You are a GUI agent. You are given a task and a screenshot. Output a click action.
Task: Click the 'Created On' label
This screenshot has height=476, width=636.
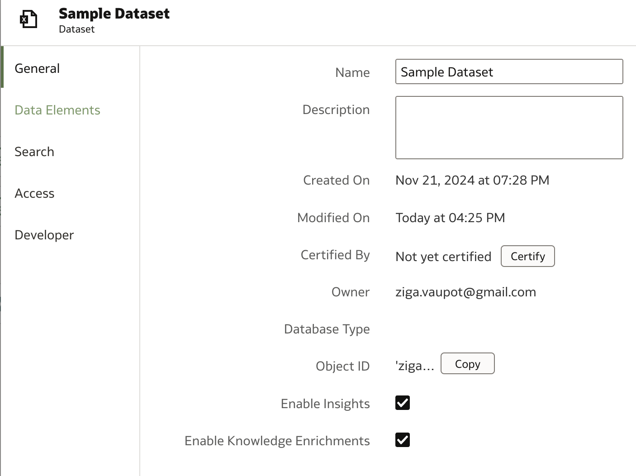(336, 180)
